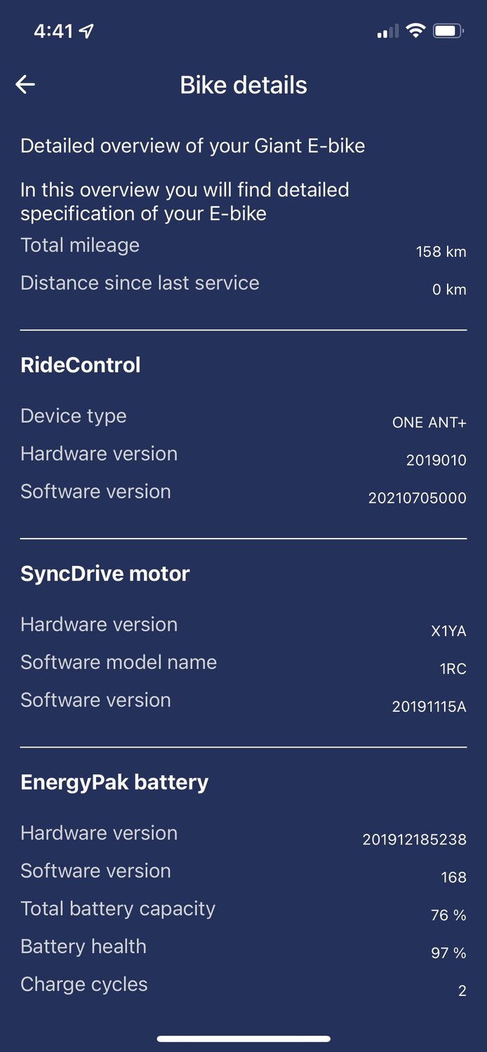Tap the phone battery indicator icon

[x=448, y=31]
